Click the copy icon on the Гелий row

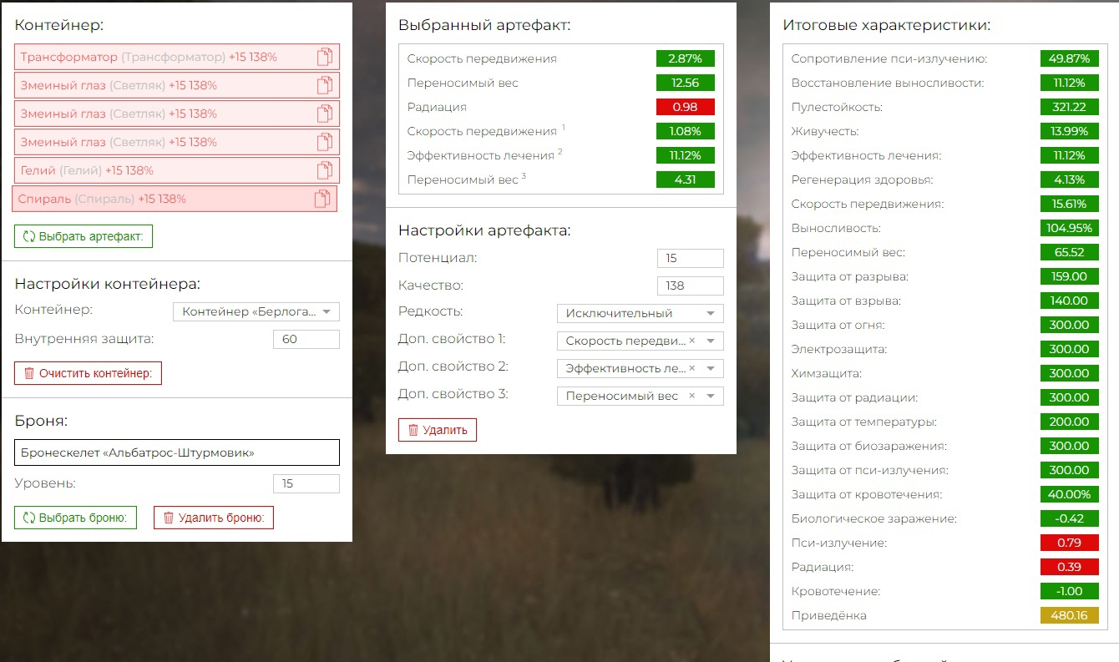325,170
